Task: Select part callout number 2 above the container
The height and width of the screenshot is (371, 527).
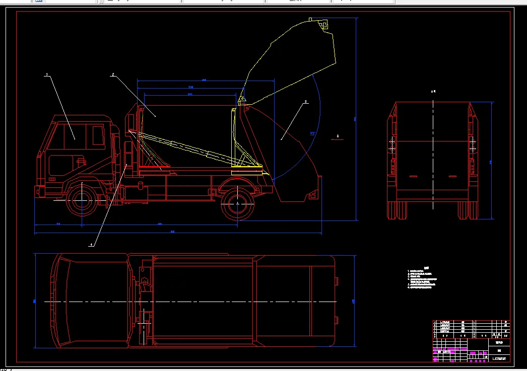Action: [x=113, y=74]
